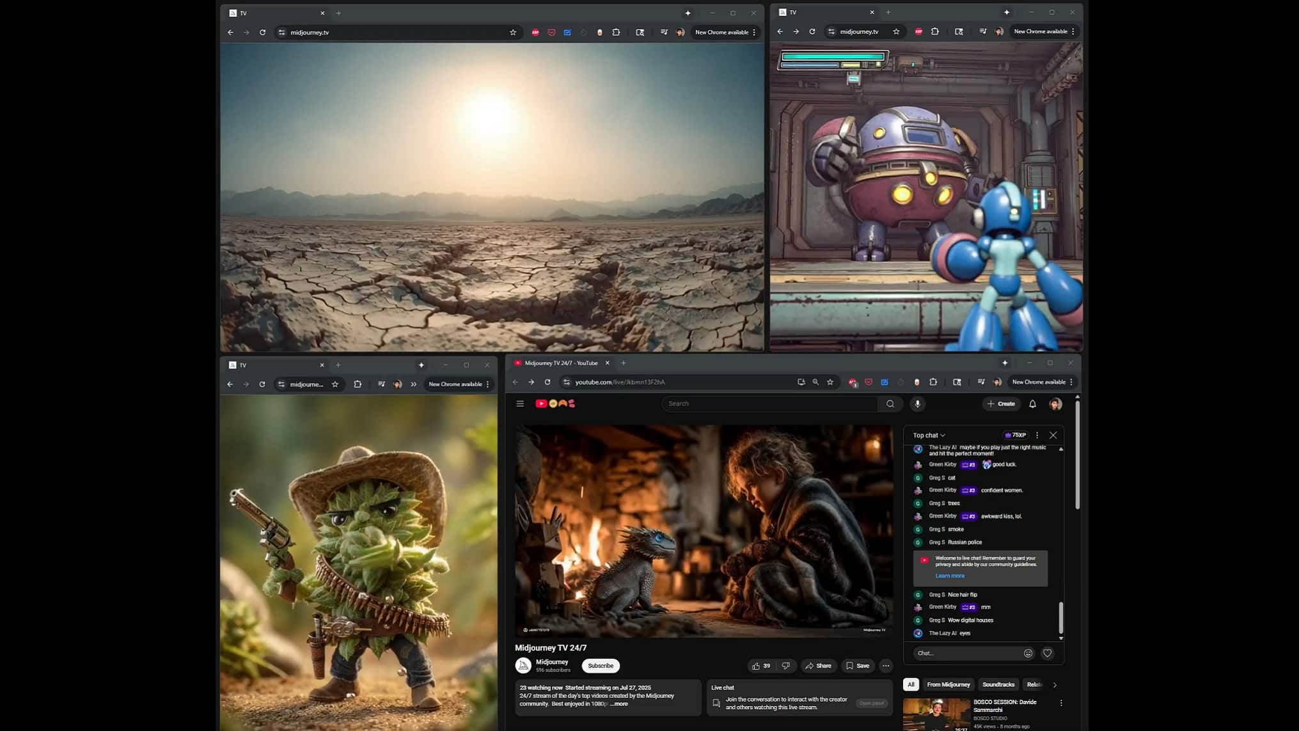
Task: Expand the stream description with ...more
Action: tap(619, 703)
